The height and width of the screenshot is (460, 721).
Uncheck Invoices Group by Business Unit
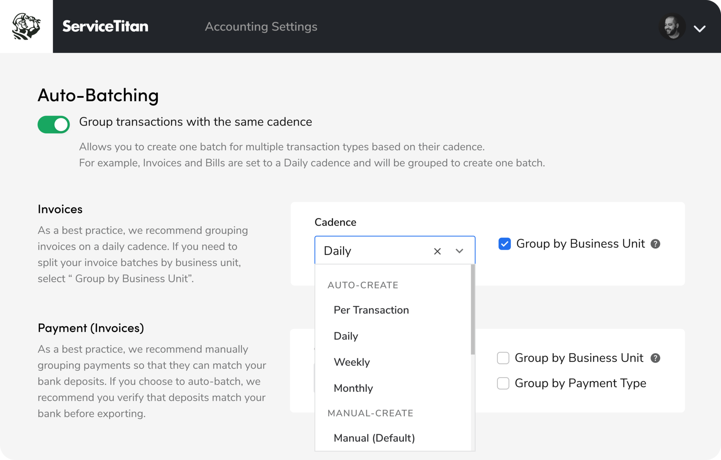(x=505, y=244)
